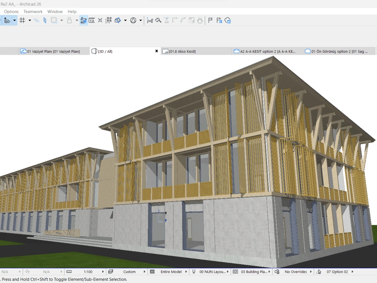Click the 1:100 scale control
Image resolution: width=377 pixels, height=283 pixels.
[x=87, y=271]
